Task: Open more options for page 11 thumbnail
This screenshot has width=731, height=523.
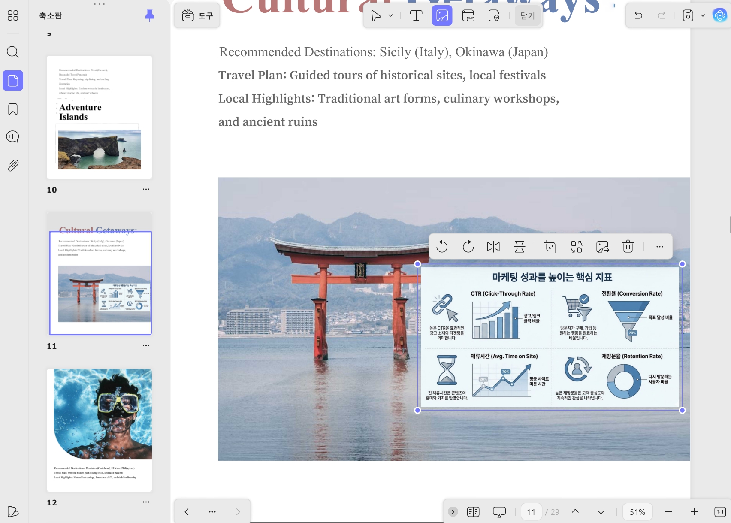Action: click(x=146, y=345)
